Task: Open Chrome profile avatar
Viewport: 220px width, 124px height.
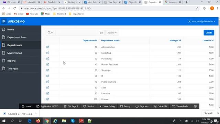Action: tap(212, 8)
